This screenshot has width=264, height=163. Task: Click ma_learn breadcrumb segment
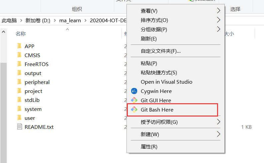pyautogui.click(x=70, y=21)
